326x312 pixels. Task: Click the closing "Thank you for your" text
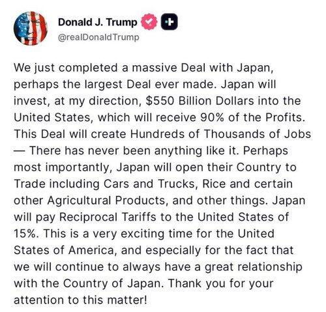pyautogui.click(x=220, y=283)
